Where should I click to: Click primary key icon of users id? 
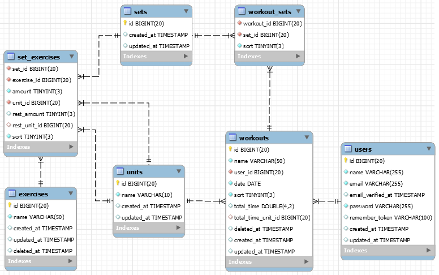pyautogui.click(x=346, y=161)
